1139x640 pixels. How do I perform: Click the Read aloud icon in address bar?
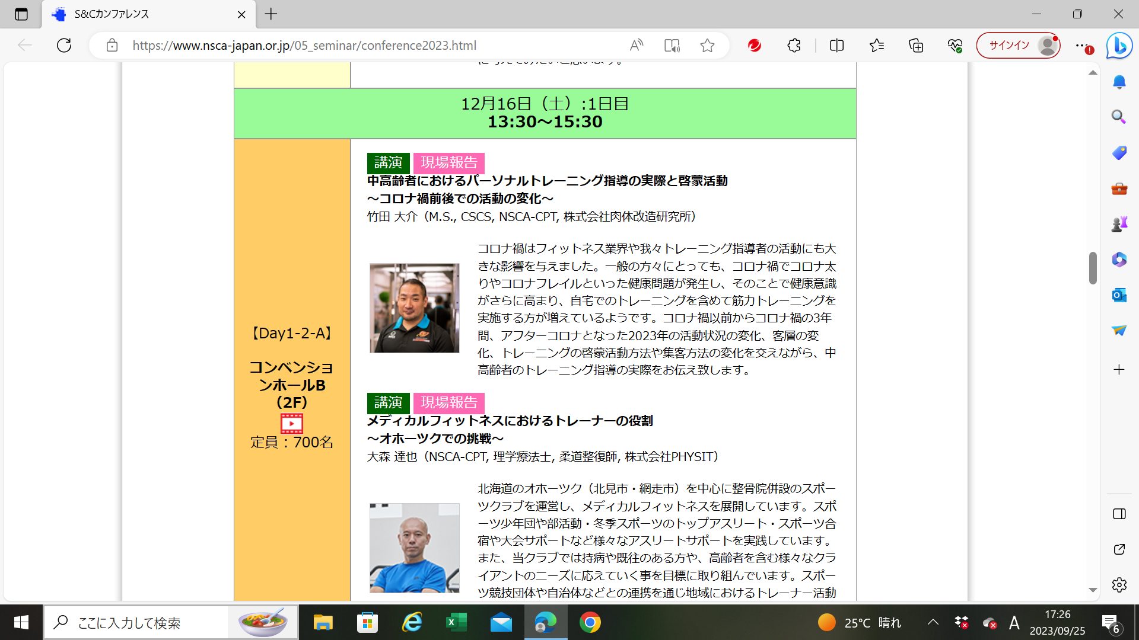(636, 46)
